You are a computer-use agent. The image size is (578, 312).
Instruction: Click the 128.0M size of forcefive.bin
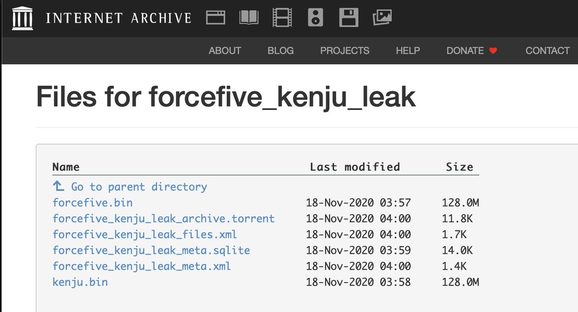pyautogui.click(x=460, y=203)
